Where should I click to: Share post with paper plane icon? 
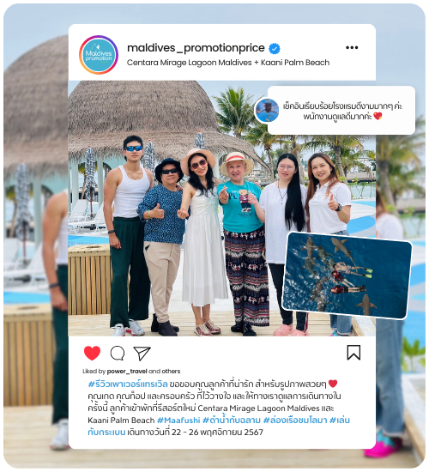pos(142,353)
